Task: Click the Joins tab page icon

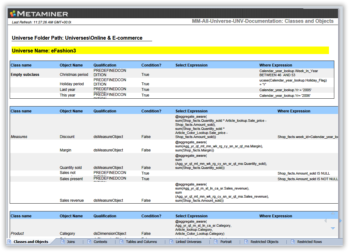Action: click(x=63, y=242)
